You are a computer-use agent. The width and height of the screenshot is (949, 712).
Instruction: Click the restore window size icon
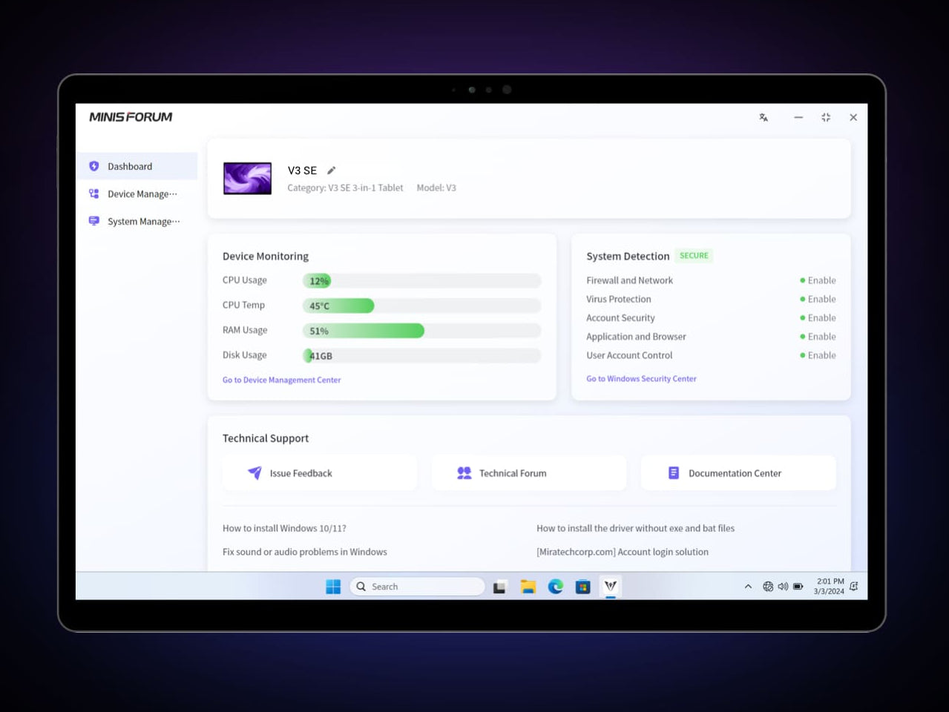pos(826,117)
